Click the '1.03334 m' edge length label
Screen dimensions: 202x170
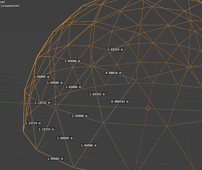(115, 50)
